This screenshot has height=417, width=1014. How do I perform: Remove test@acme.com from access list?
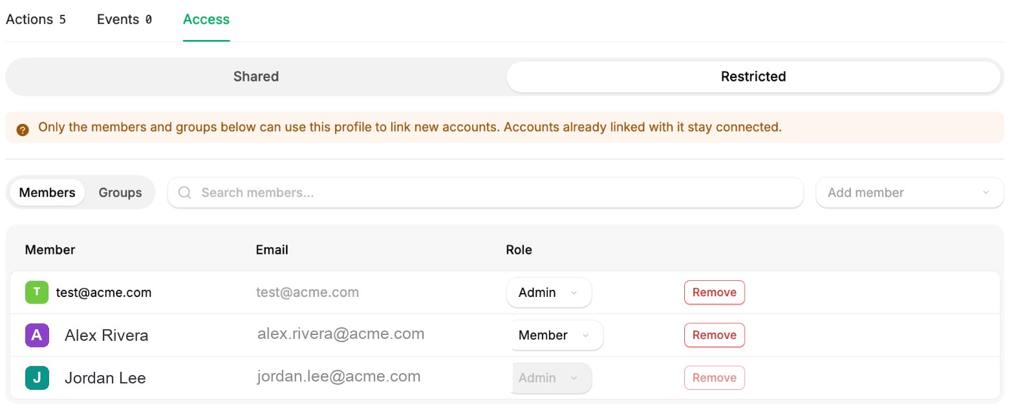click(x=715, y=292)
